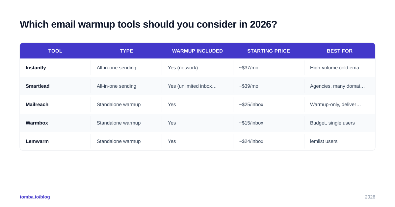Click the ~$39/mo price
Image resolution: width=395 pixels, height=207 pixels.
pyautogui.click(x=249, y=86)
